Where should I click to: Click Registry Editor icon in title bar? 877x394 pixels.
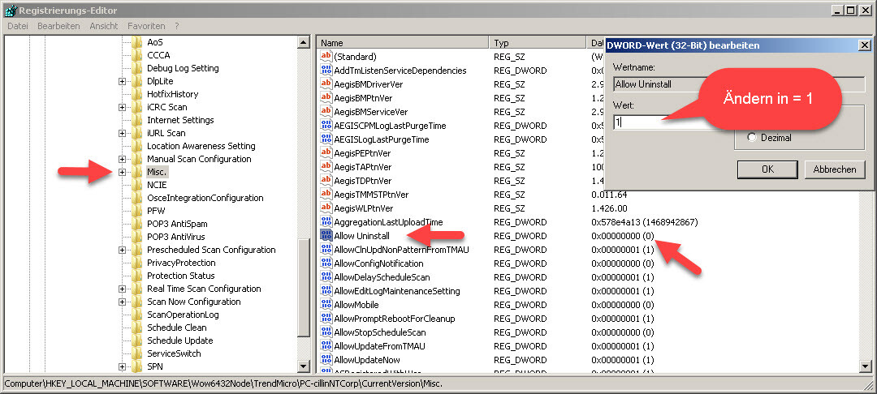tap(9, 10)
